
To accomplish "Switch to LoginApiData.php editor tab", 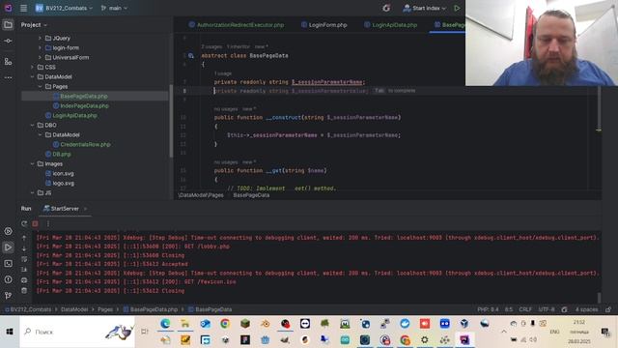I will pos(390,25).
